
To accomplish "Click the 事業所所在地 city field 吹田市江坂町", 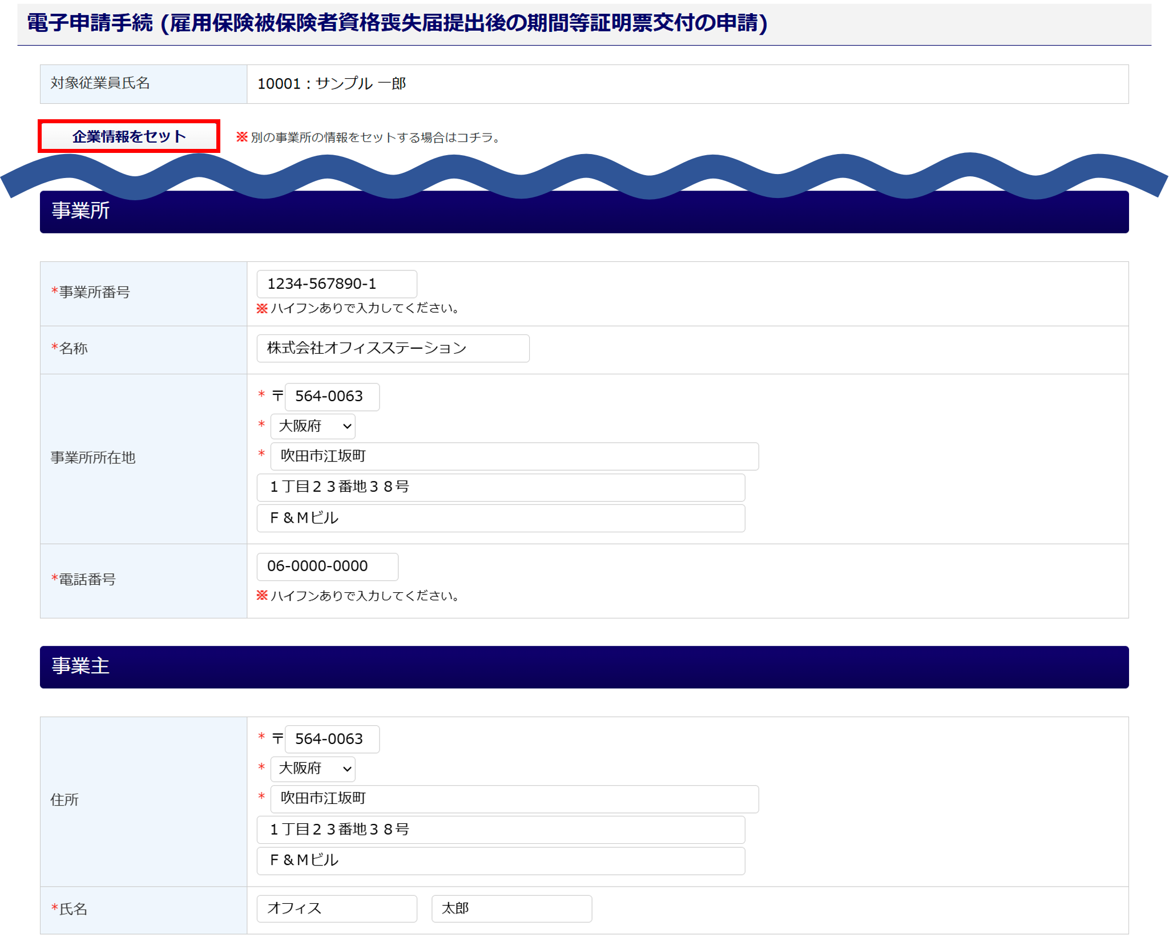I will 514,456.
